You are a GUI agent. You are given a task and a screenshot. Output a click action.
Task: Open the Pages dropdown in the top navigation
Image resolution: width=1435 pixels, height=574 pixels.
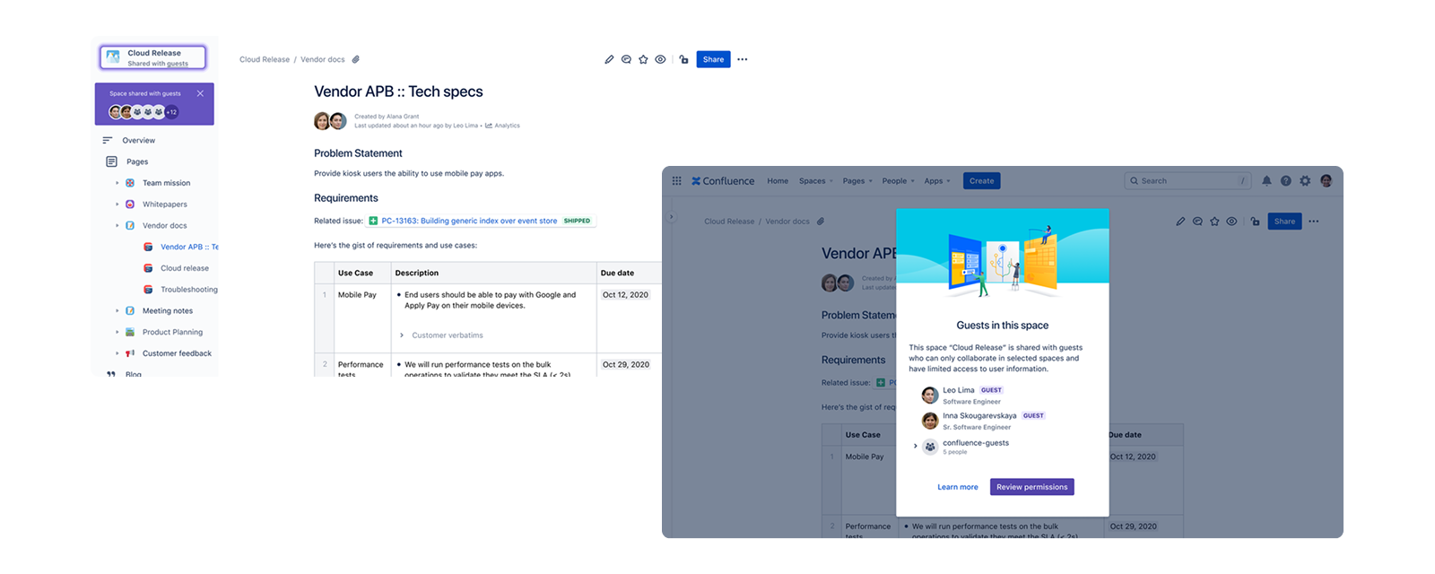(x=857, y=181)
